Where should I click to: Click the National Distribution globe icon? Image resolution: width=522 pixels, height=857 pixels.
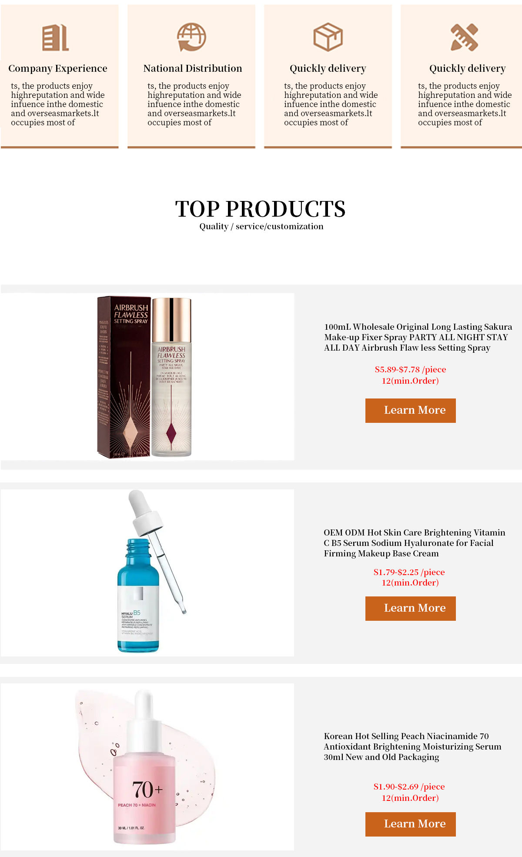coord(191,37)
